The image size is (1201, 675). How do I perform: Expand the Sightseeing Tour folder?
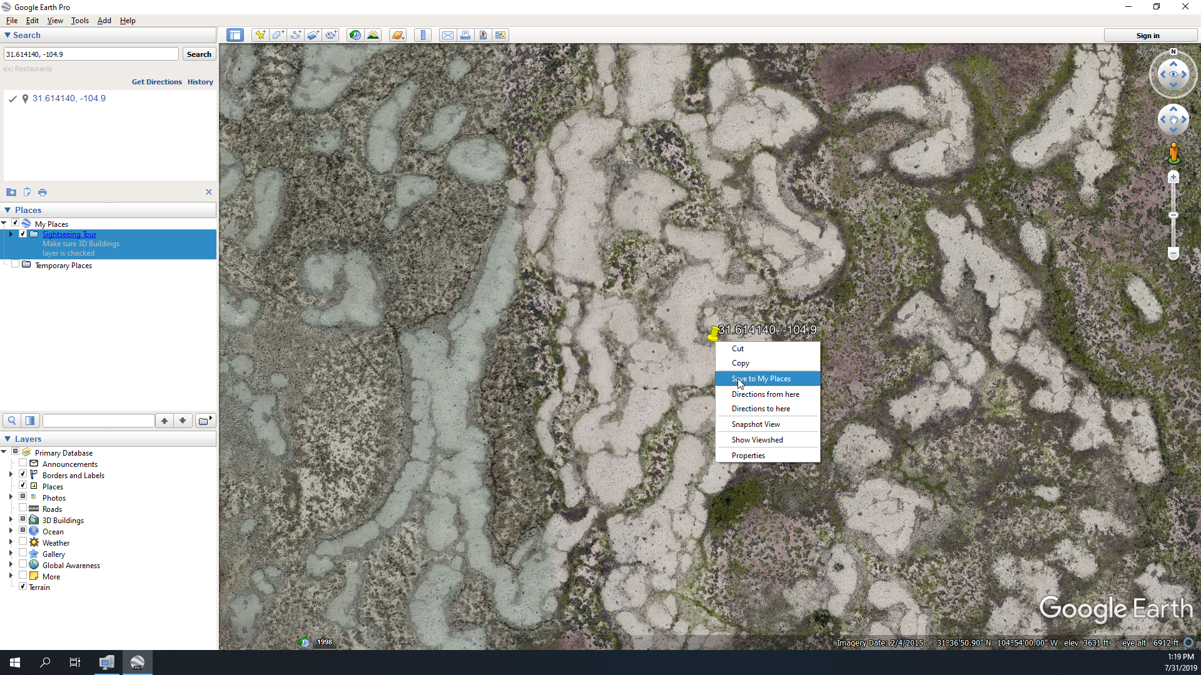(x=11, y=234)
